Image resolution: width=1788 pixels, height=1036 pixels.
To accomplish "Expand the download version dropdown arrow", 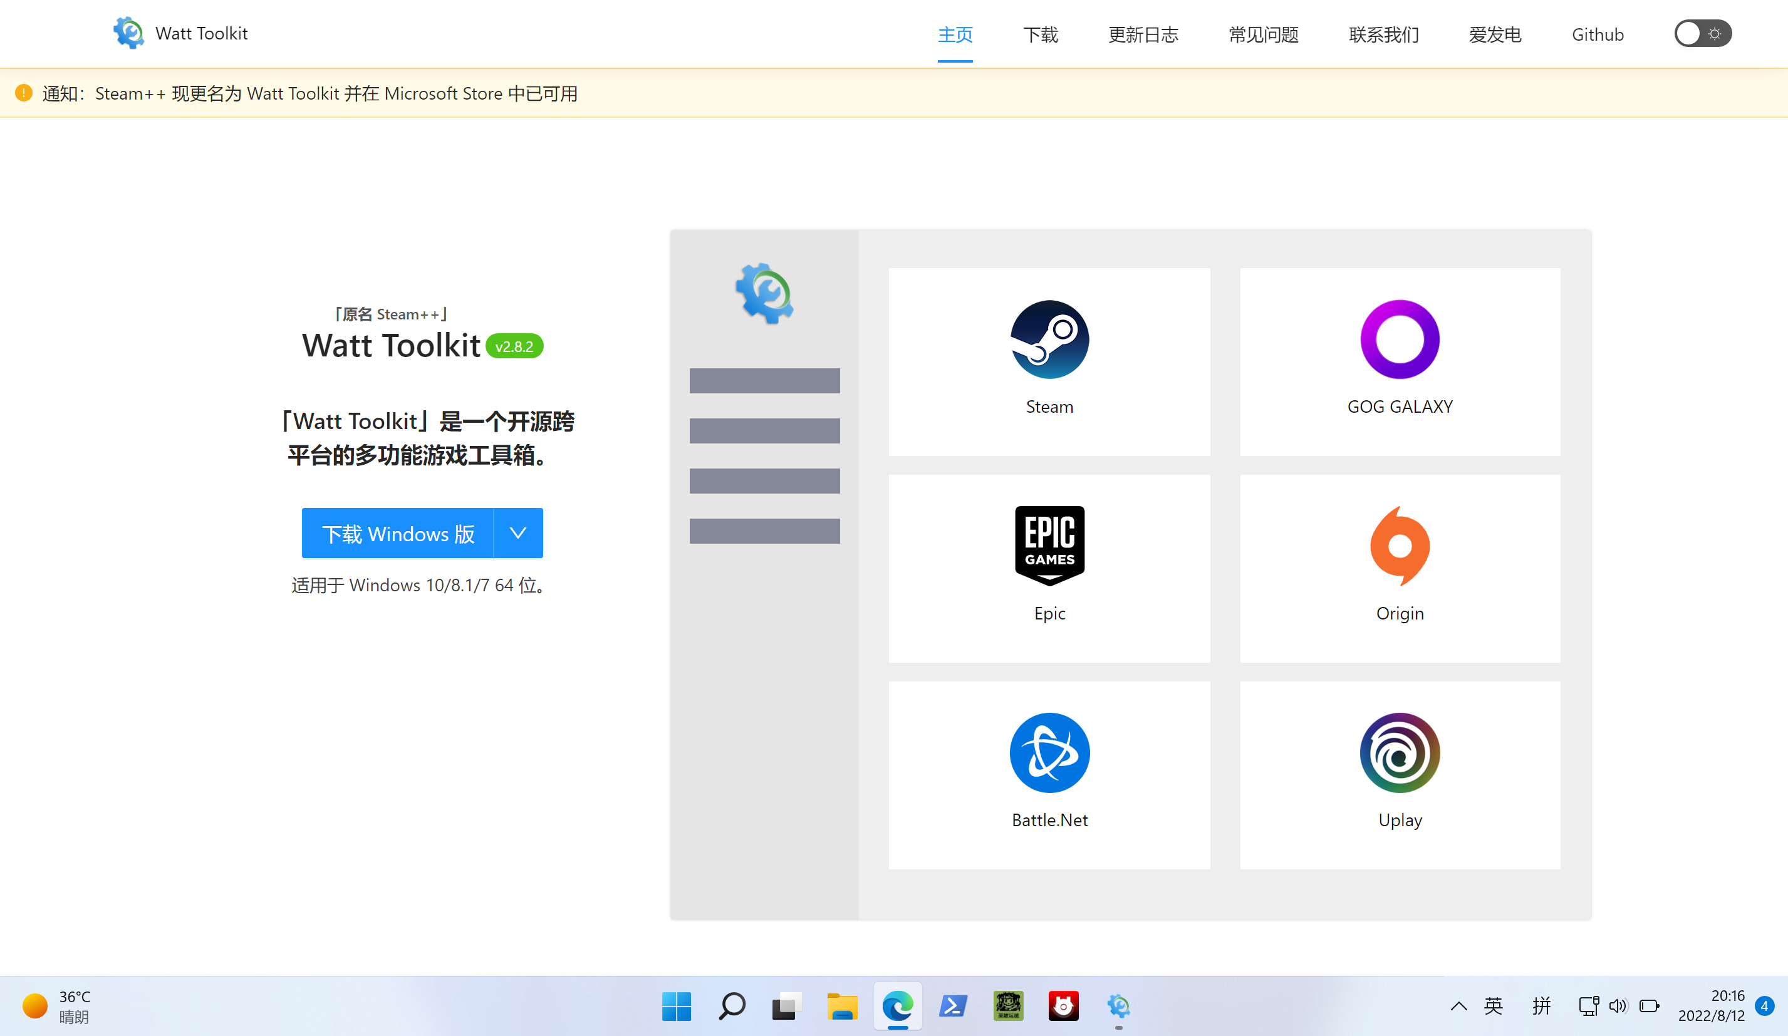I will [517, 533].
